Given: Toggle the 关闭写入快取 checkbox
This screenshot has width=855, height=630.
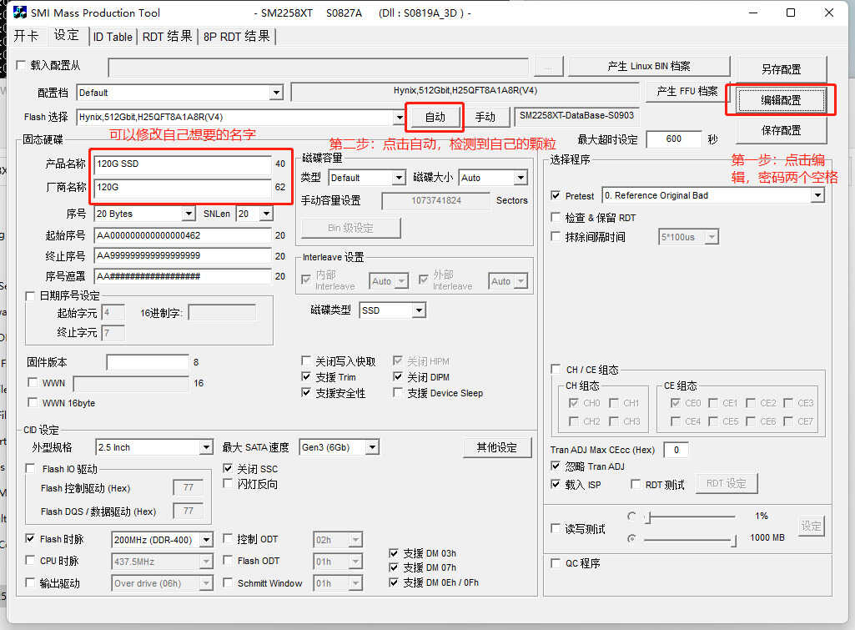Looking at the screenshot, I should click(306, 360).
